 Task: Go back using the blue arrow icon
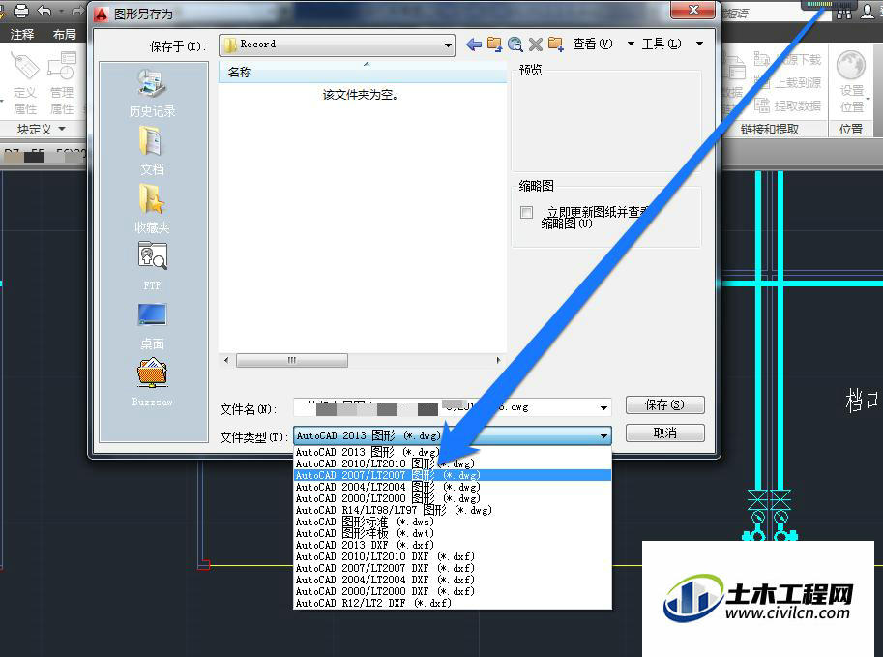tap(474, 44)
